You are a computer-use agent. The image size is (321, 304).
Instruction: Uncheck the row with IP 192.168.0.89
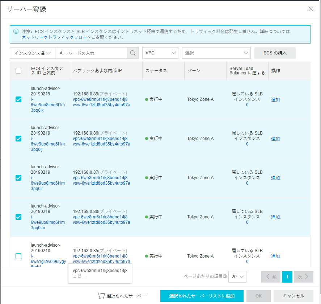18,99
